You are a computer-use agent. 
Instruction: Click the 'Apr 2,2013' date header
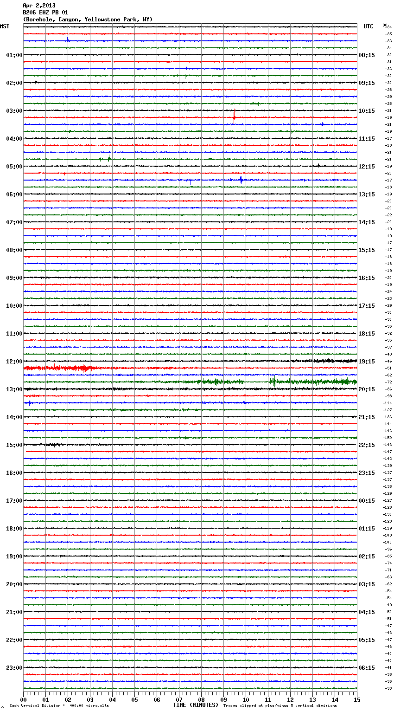tap(39, 6)
